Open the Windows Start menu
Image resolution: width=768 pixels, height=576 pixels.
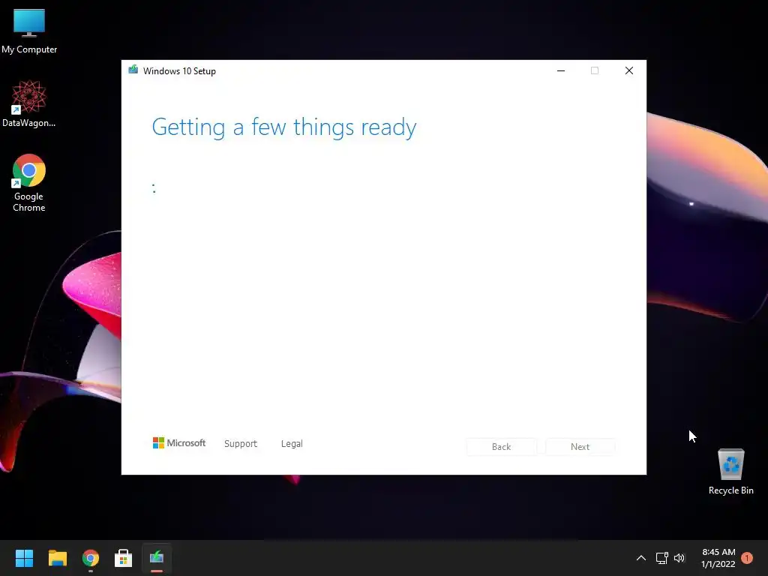pyautogui.click(x=24, y=558)
